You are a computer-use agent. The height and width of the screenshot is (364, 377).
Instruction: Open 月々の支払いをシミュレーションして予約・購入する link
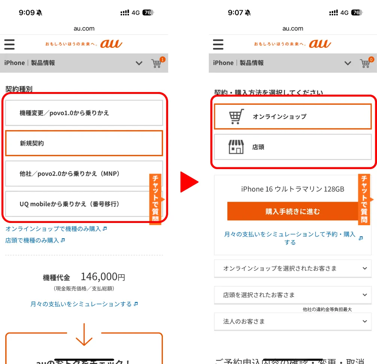coord(290,238)
